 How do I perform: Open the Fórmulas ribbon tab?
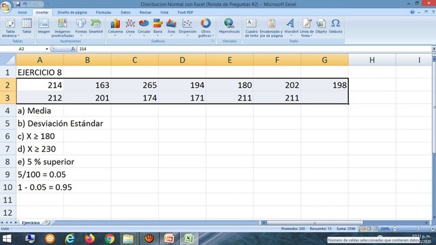pyautogui.click(x=104, y=12)
